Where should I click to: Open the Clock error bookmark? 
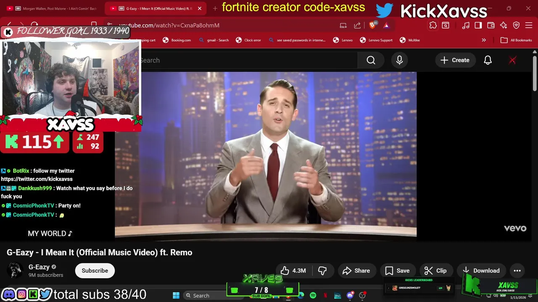(x=248, y=40)
